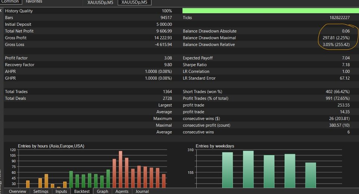Select the Initial Deposit value 5 000.00
359x194 pixels.
tap(164, 24)
